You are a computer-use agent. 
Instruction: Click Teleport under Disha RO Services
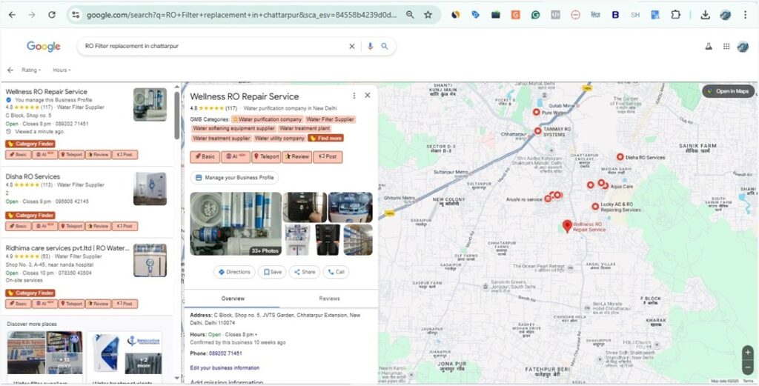tap(72, 226)
